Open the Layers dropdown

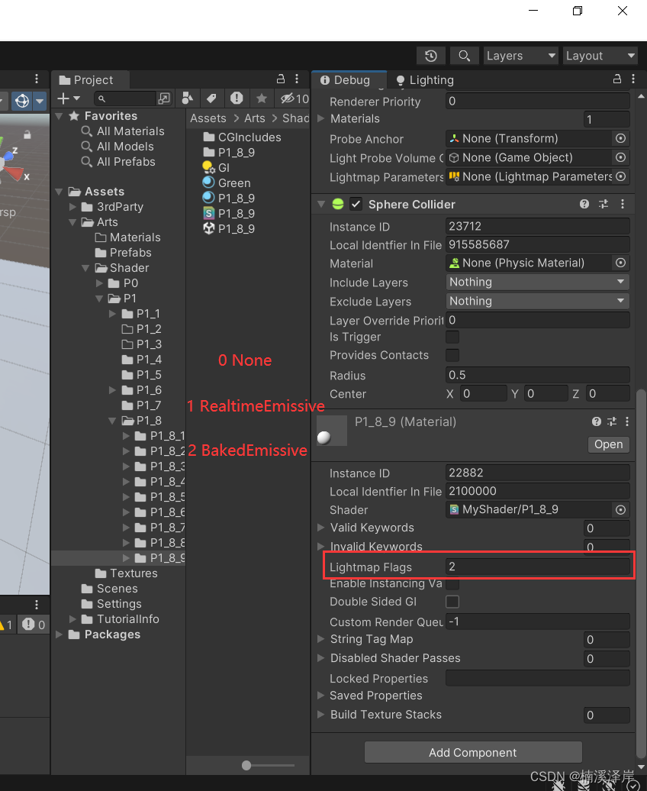click(520, 56)
